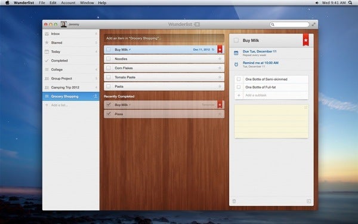The width and height of the screenshot is (358, 224).
Task: Delete task with trash icon
Action: point(234,201)
